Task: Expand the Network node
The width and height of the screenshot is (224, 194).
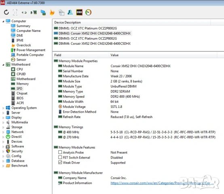Action: (3, 132)
